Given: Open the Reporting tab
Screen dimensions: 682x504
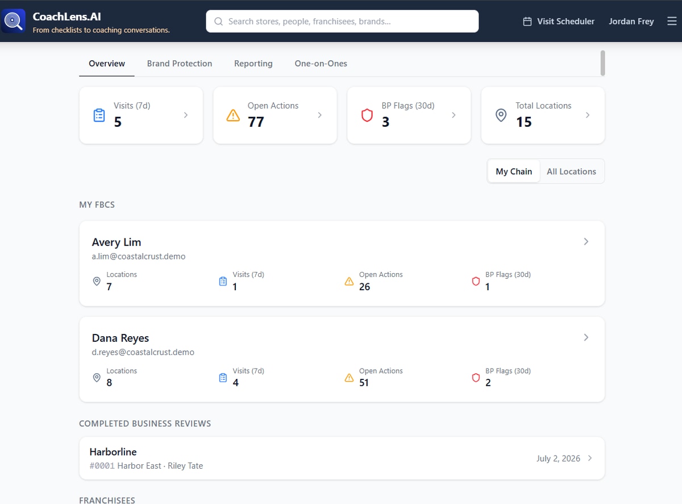Looking at the screenshot, I should tap(253, 64).
